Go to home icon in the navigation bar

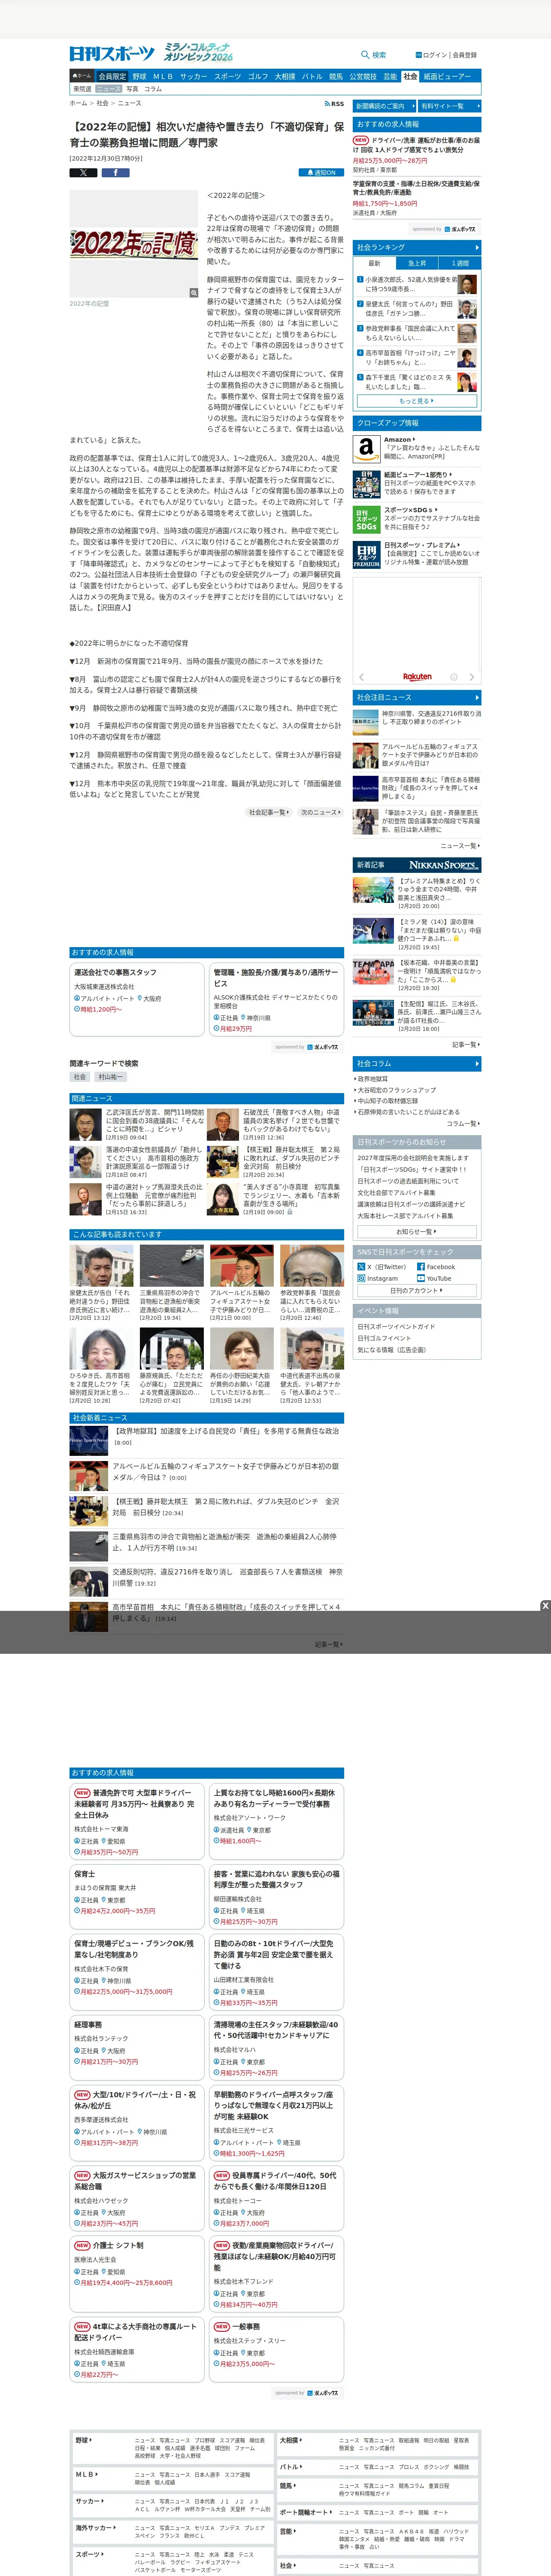82,76
